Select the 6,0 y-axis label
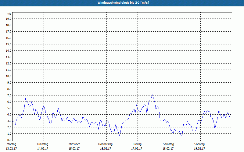 pyautogui.click(x=9, y=102)
